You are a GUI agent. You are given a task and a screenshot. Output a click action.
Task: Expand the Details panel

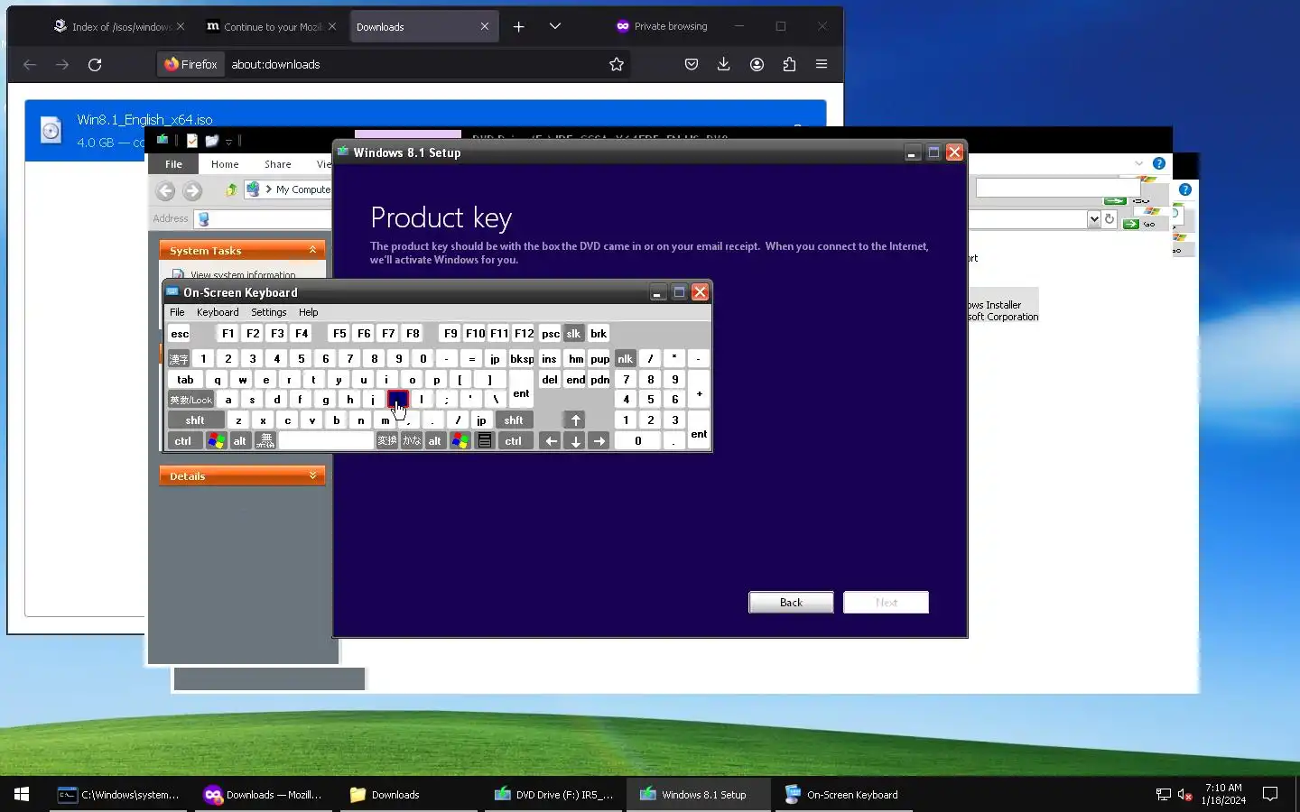[x=313, y=475]
